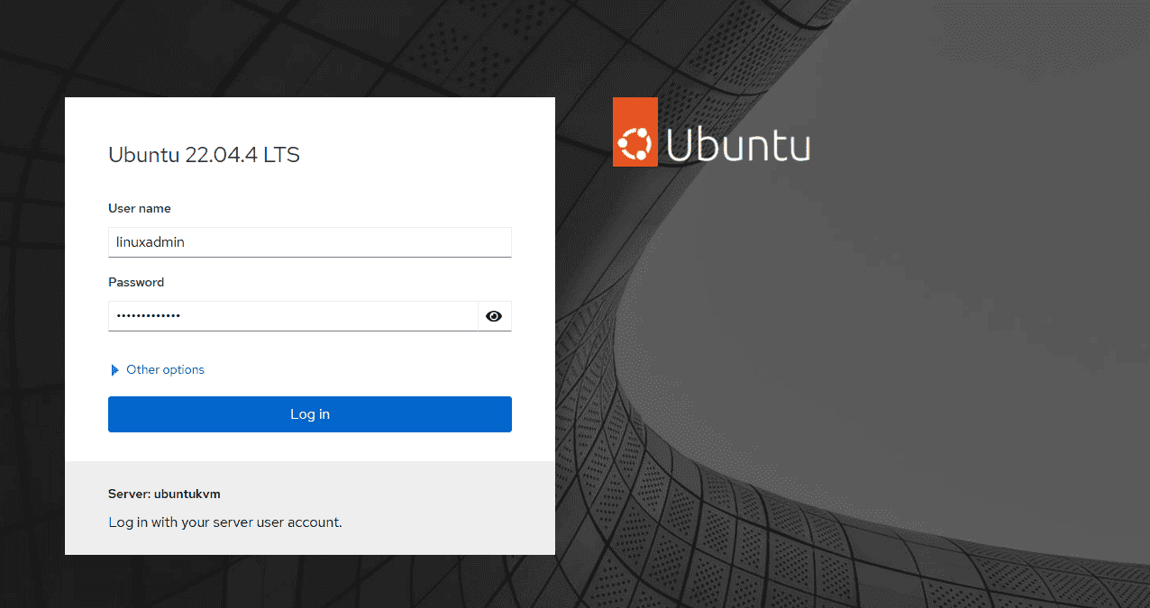
Task: Show the password with the eye icon
Action: (494, 316)
